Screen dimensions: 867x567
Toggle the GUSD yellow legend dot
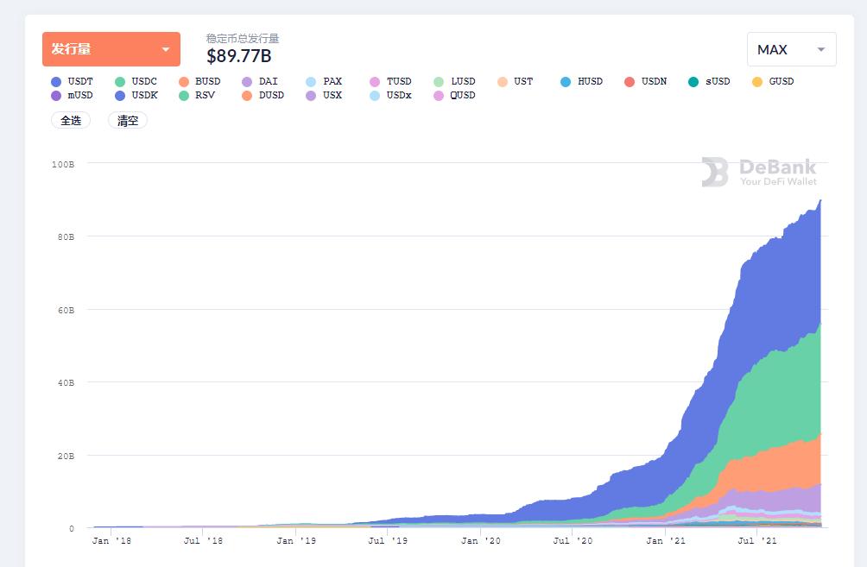pyautogui.click(x=757, y=82)
